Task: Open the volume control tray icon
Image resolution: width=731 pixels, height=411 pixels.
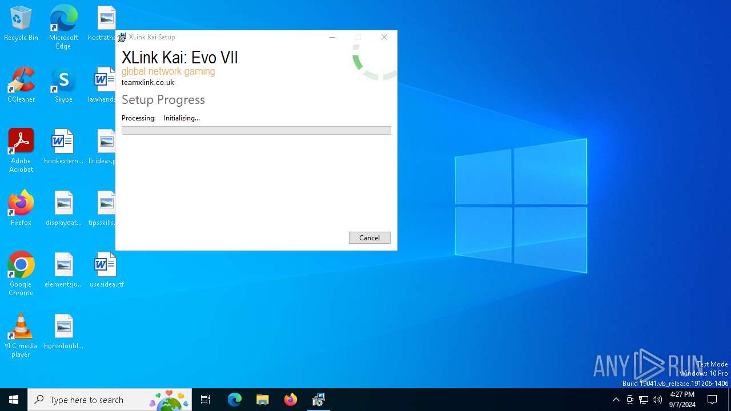Action: pos(657,400)
